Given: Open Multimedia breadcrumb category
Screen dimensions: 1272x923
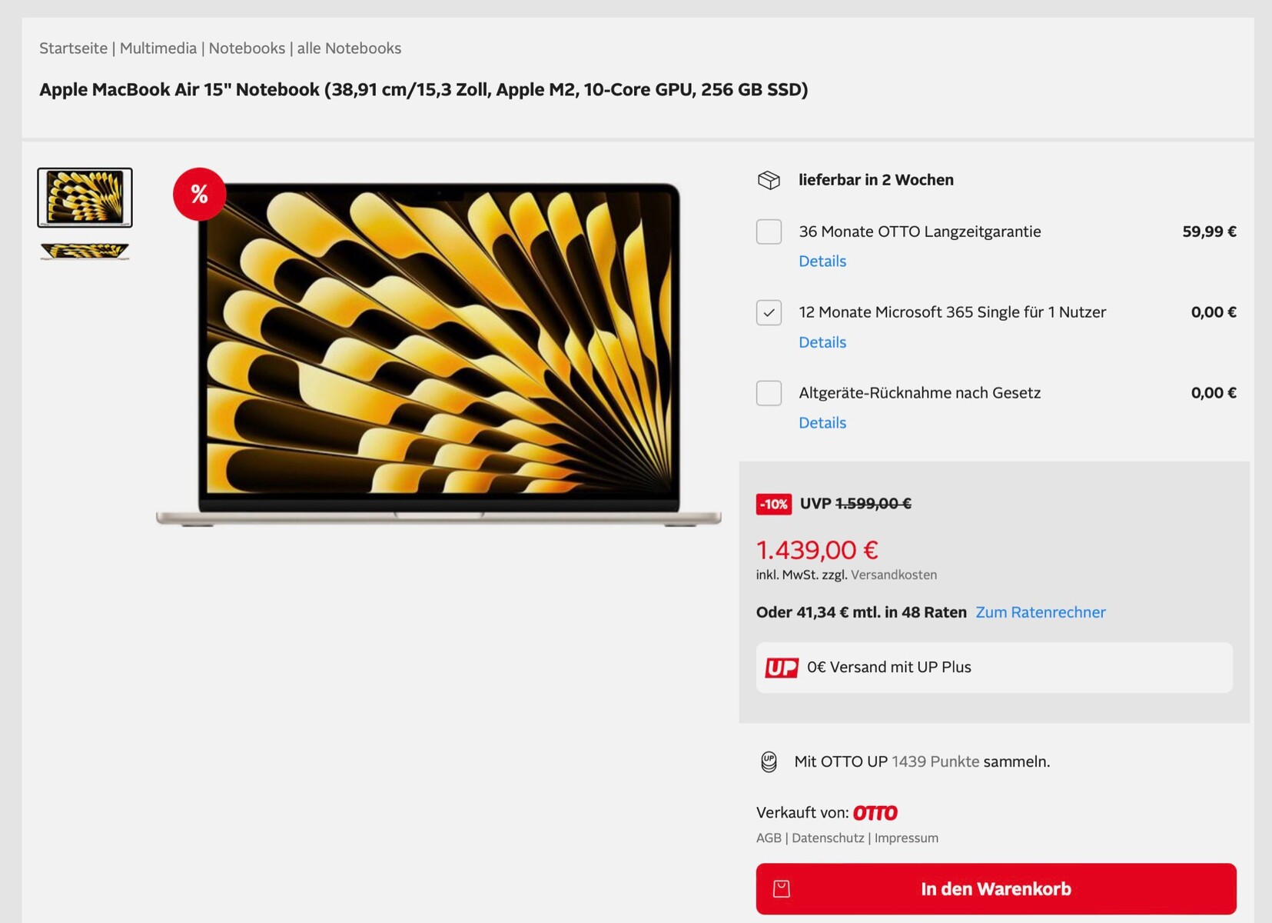Looking at the screenshot, I should point(158,48).
